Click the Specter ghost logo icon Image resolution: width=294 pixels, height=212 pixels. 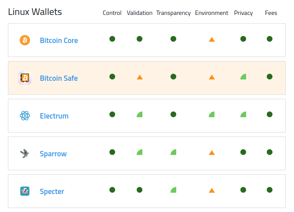tap(25, 191)
